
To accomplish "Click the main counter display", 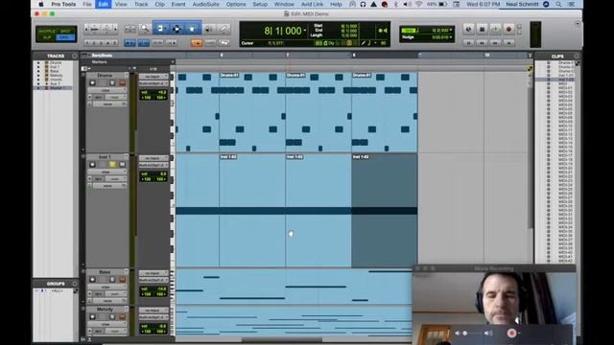I will point(283,31).
